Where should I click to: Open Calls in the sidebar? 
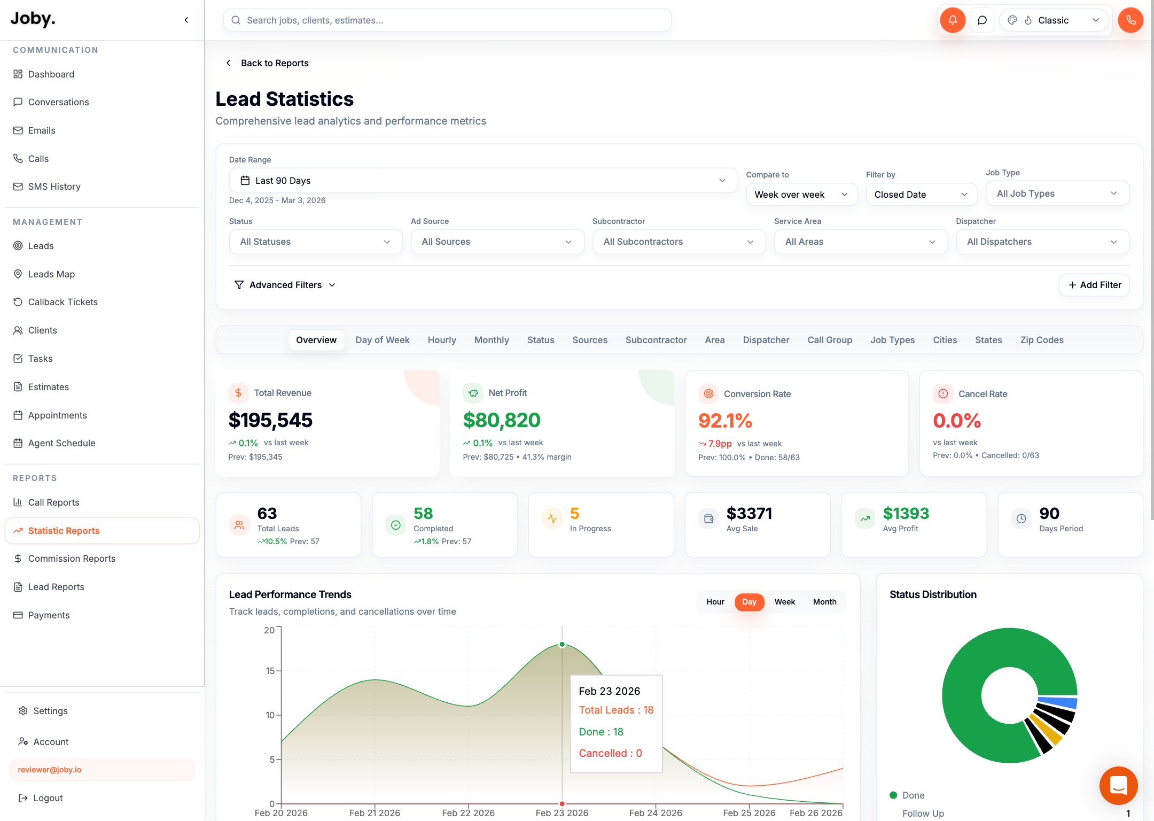tap(102, 159)
